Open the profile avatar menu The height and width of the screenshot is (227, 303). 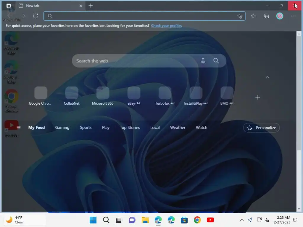[x=280, y=16]
